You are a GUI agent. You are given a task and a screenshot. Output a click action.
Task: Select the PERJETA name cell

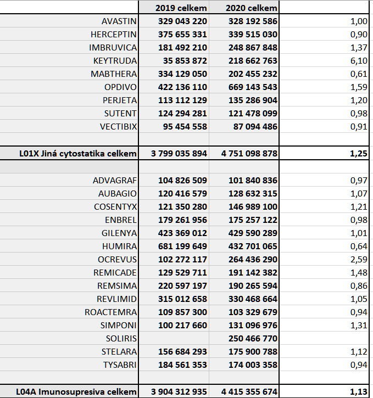(x=69, y=100)
